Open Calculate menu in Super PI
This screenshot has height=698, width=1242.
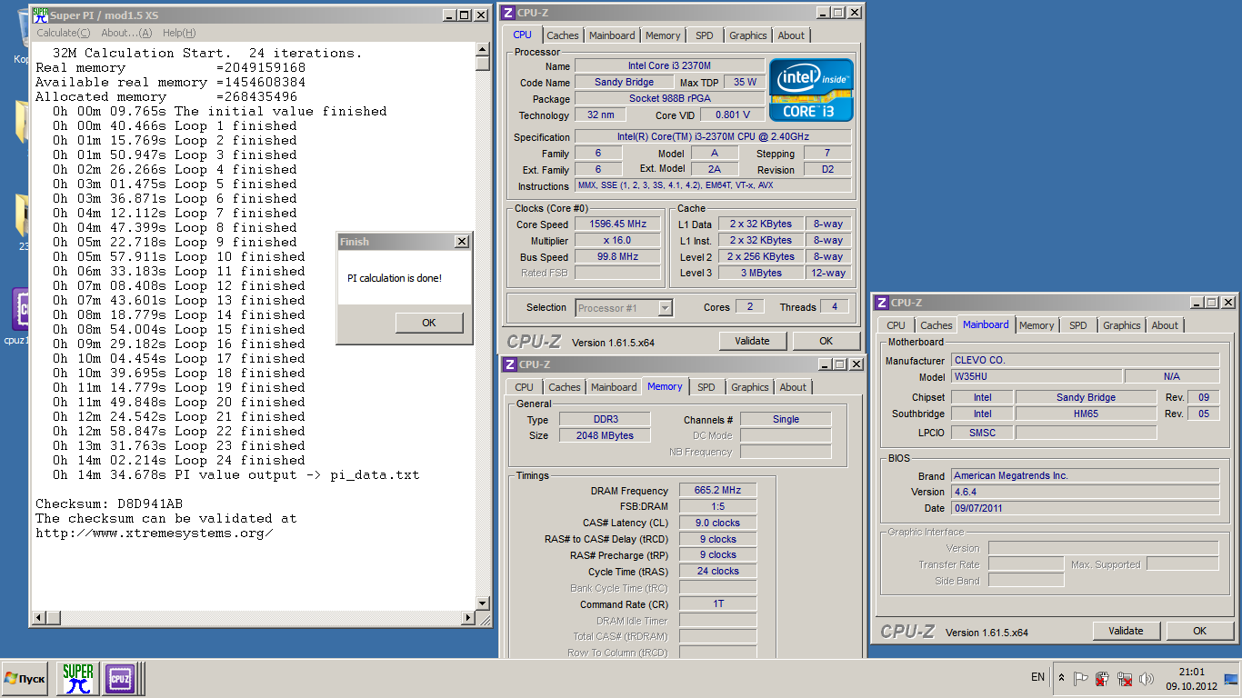coord(63,33)
